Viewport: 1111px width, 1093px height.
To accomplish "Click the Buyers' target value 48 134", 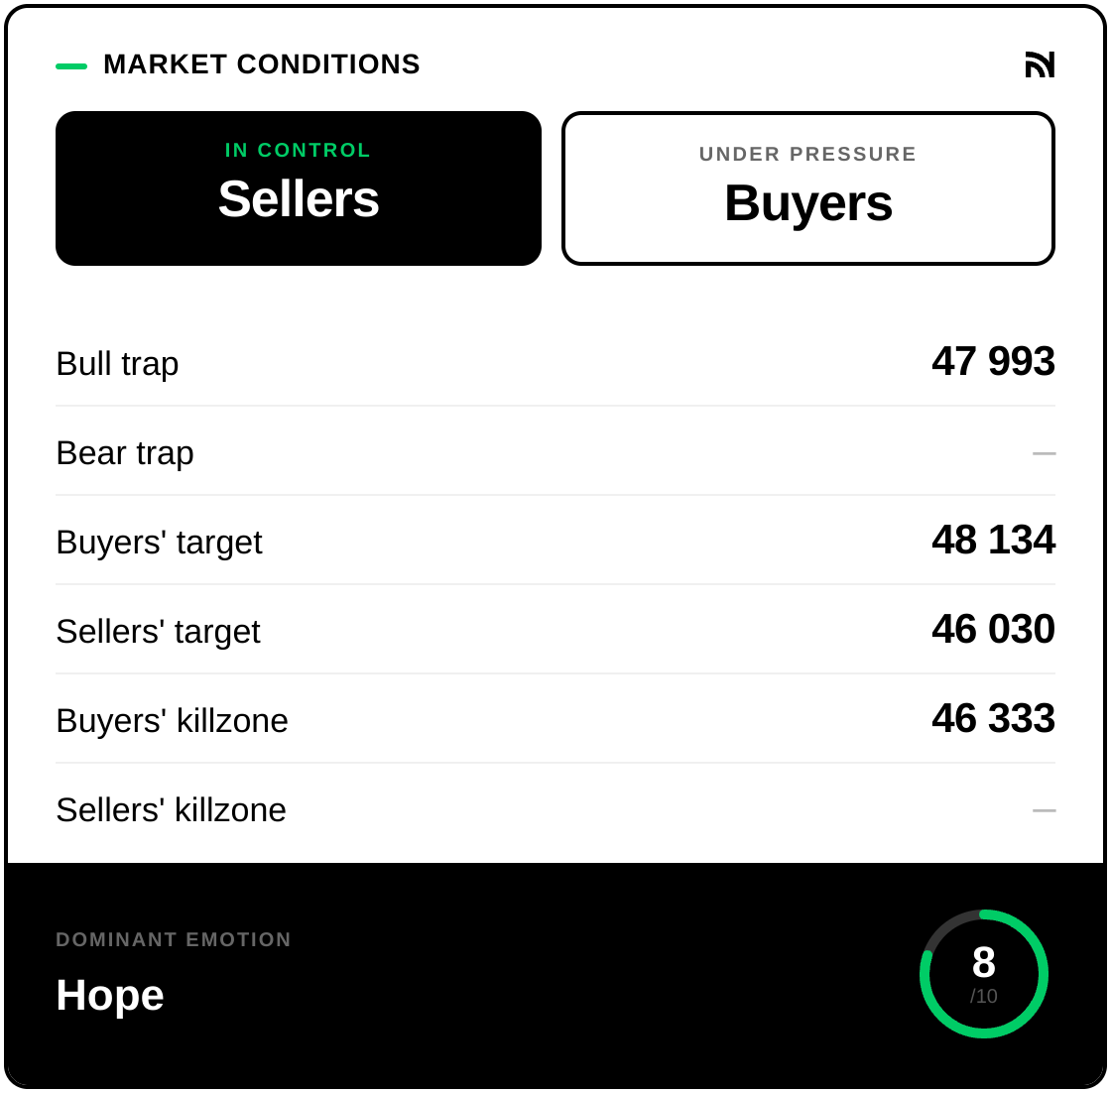I will [x=993, y=541].
